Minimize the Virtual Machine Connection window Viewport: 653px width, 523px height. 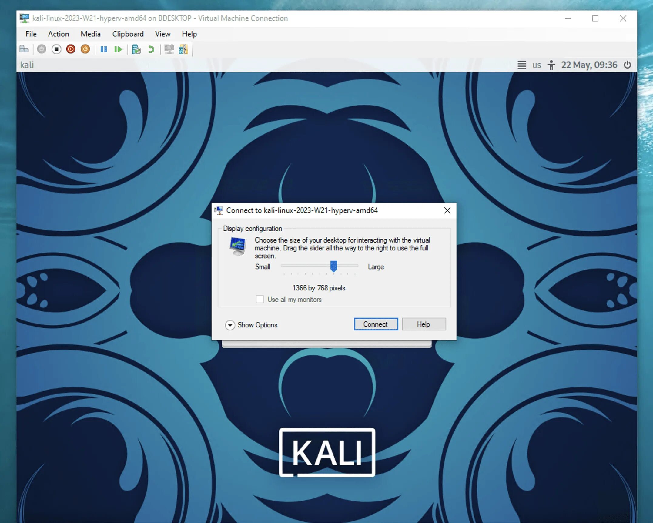tap(568, 18)
